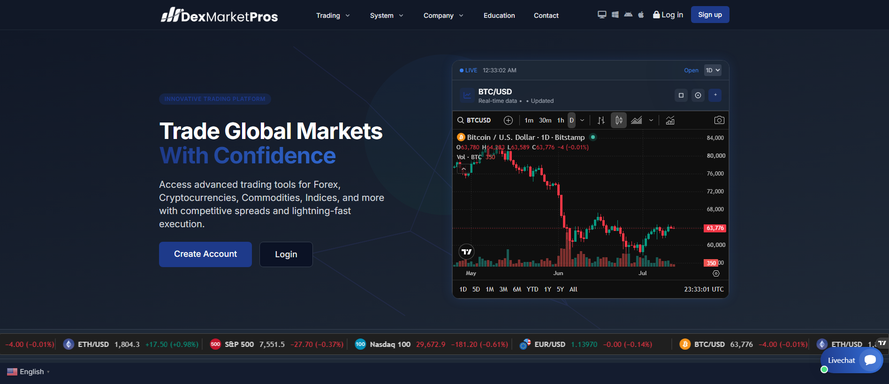Click the compare or add symbol icon

coord(508,120)
